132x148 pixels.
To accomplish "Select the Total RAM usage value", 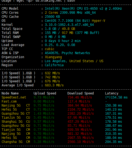I will tap(72, 33).
